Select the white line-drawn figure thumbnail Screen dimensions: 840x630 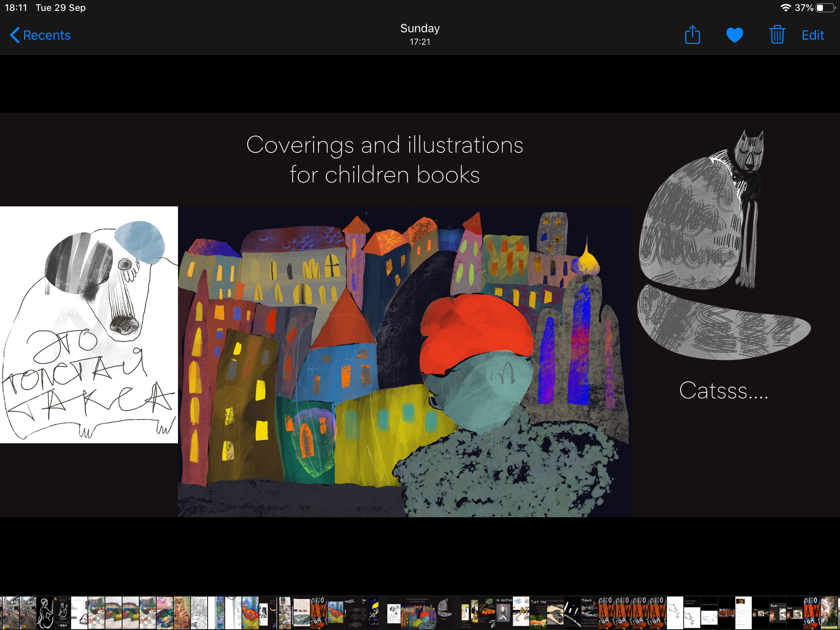coord(45,613)
